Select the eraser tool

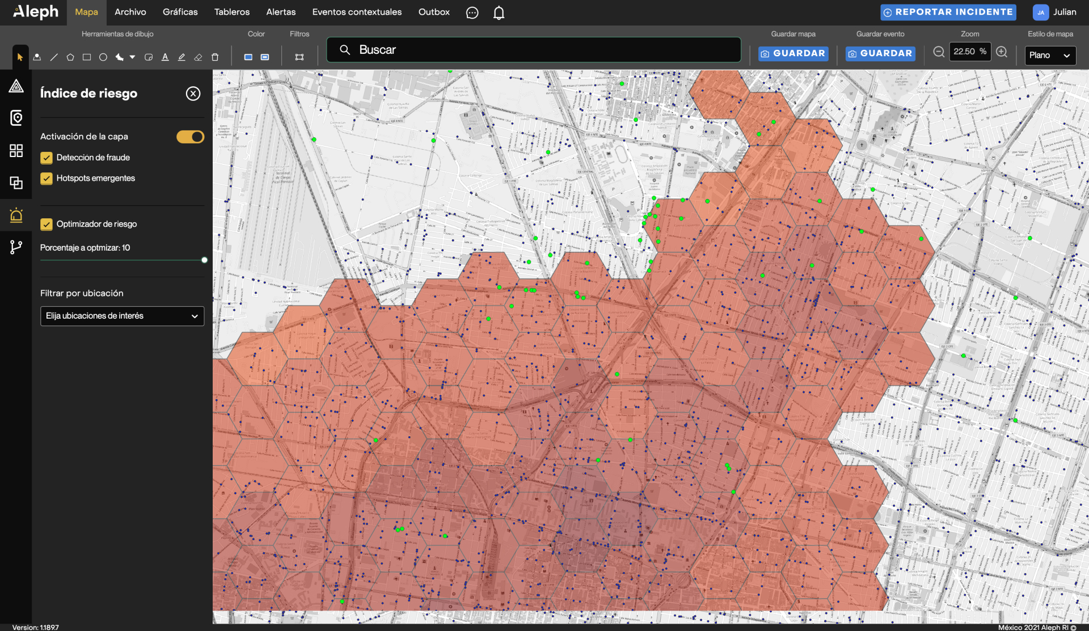pos(198,57)
